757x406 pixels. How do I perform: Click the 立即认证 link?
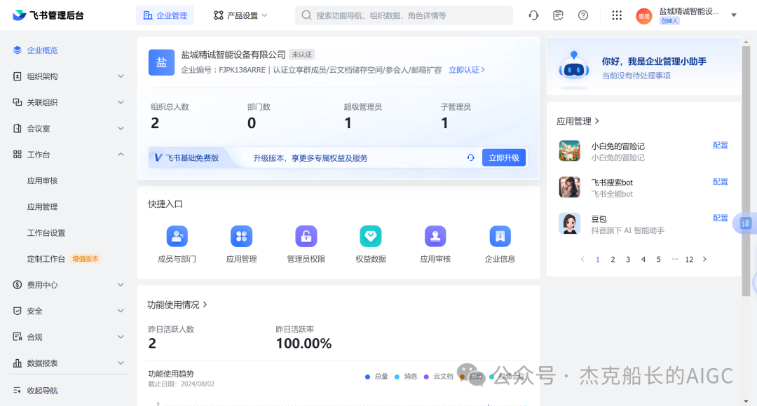(x=467, y=70)
